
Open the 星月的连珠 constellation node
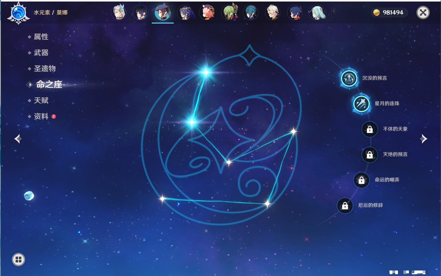[361, 104]
